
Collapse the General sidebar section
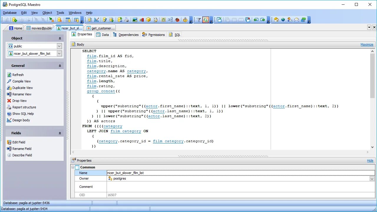pyautogui.click(x=60, y=66)
